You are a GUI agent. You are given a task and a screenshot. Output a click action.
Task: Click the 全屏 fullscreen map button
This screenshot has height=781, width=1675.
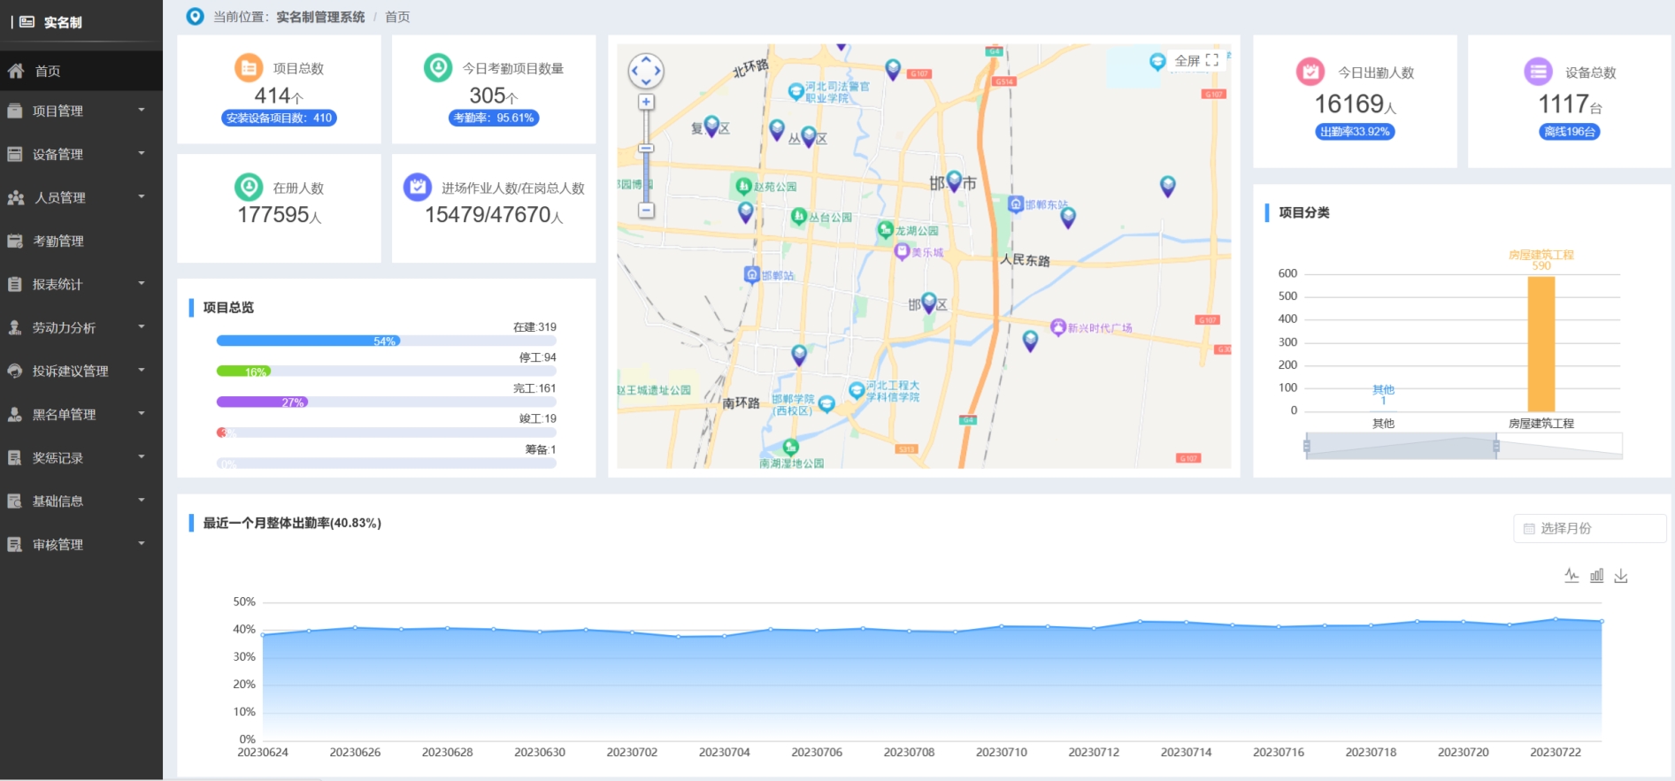[x=1196, y=60]
